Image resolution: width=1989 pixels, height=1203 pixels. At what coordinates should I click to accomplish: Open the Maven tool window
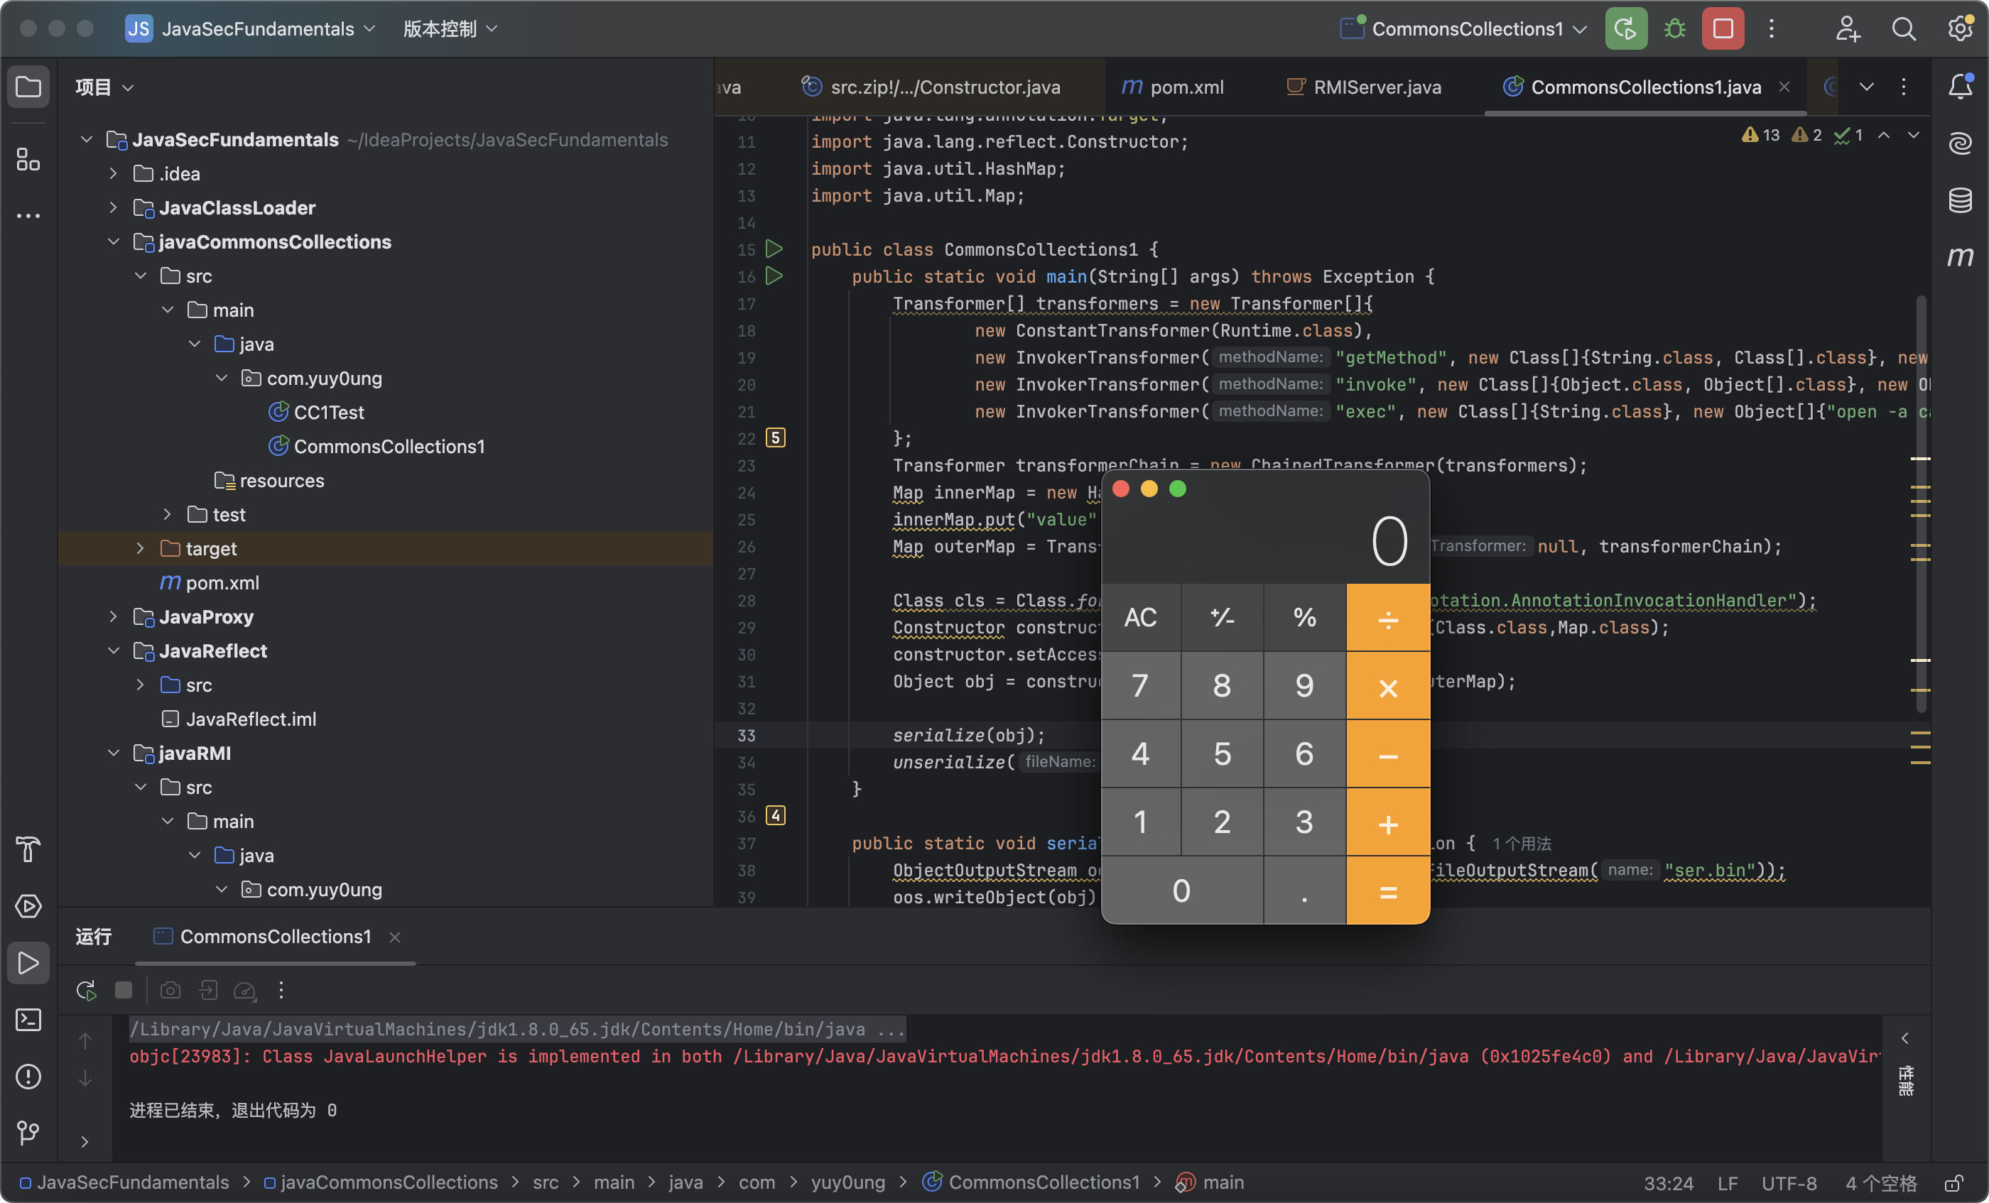(x=1960, y=256)
